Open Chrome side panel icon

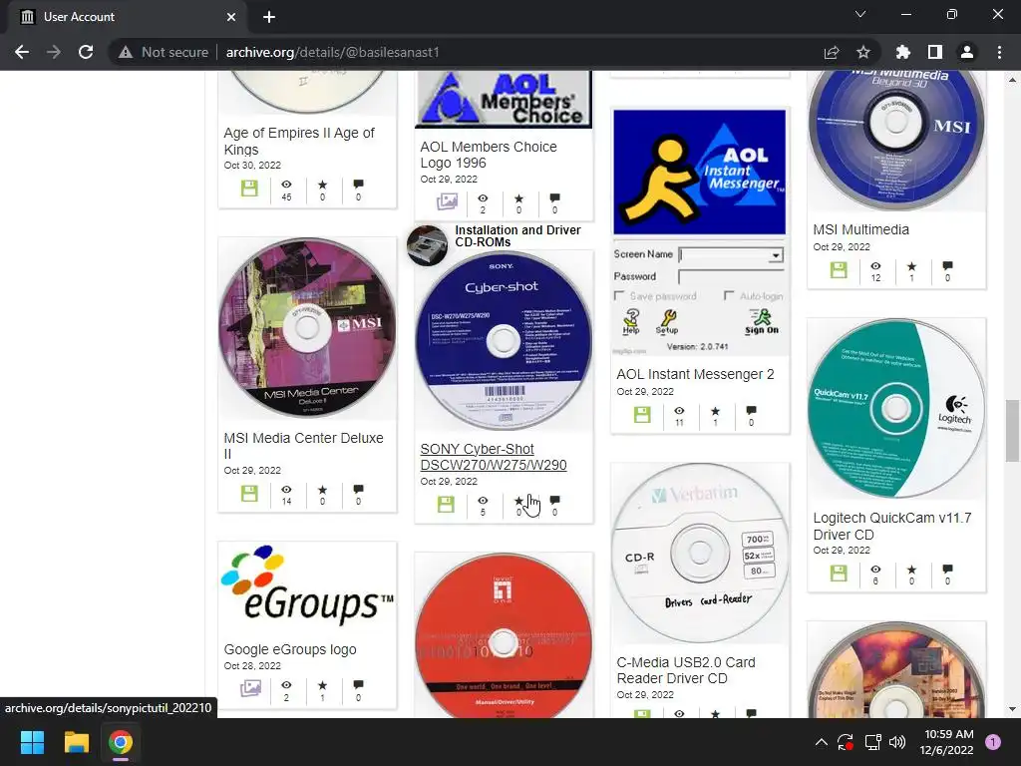click(935, 52)
